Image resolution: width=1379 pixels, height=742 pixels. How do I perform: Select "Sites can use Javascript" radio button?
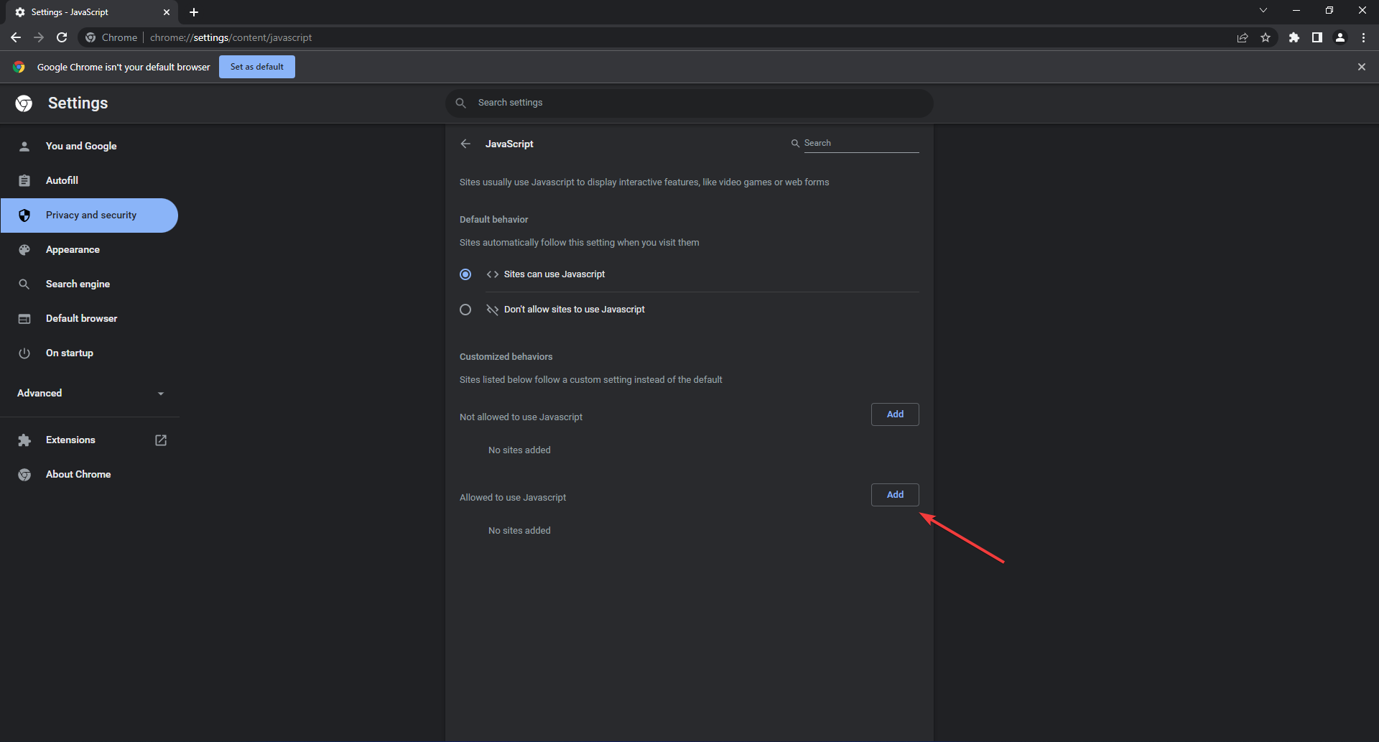pos(465,274)
